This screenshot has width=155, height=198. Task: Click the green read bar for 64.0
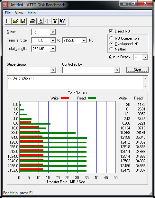(53, 138)
